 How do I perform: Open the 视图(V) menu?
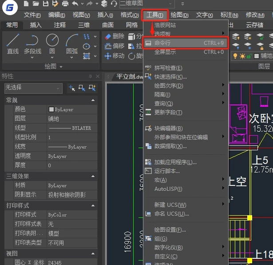point(81,15)
